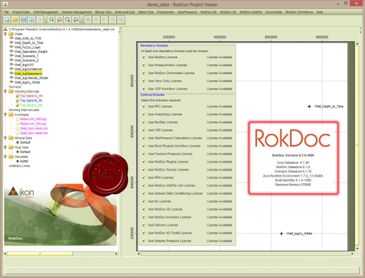
Task: Click the tree panel horizontal scrollbar thumb
Action: [x=40, y=254]
